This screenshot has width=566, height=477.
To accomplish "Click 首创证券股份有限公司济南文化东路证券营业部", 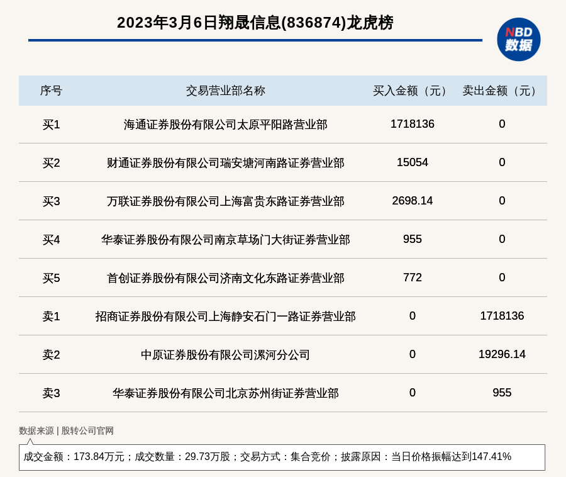I will [x=226, y=278].
